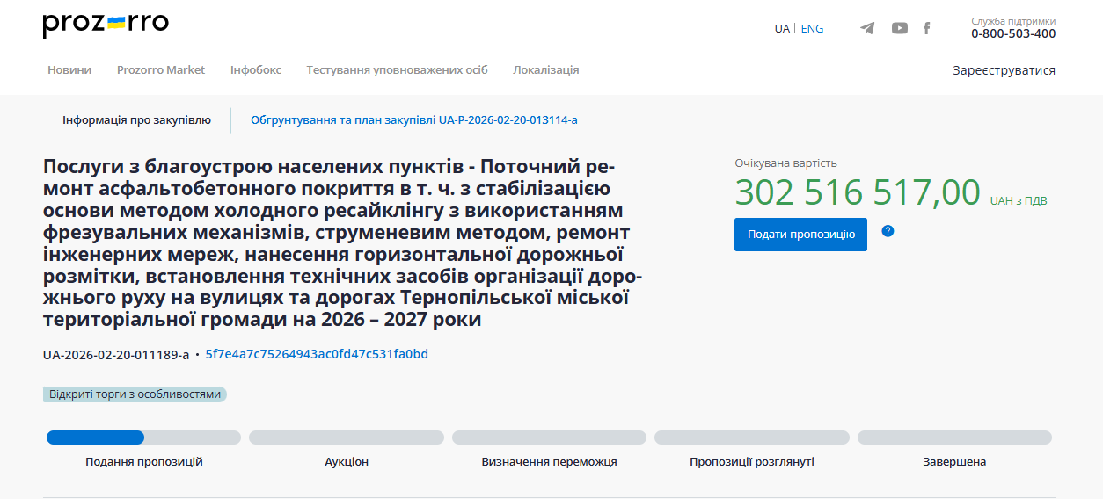Click the Prozorro logo
Screen dimensions: 1103x499
coord(106,25)
